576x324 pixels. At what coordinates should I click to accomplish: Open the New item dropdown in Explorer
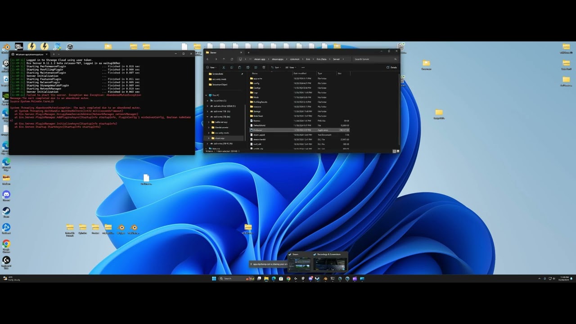[x=211, y=67]
